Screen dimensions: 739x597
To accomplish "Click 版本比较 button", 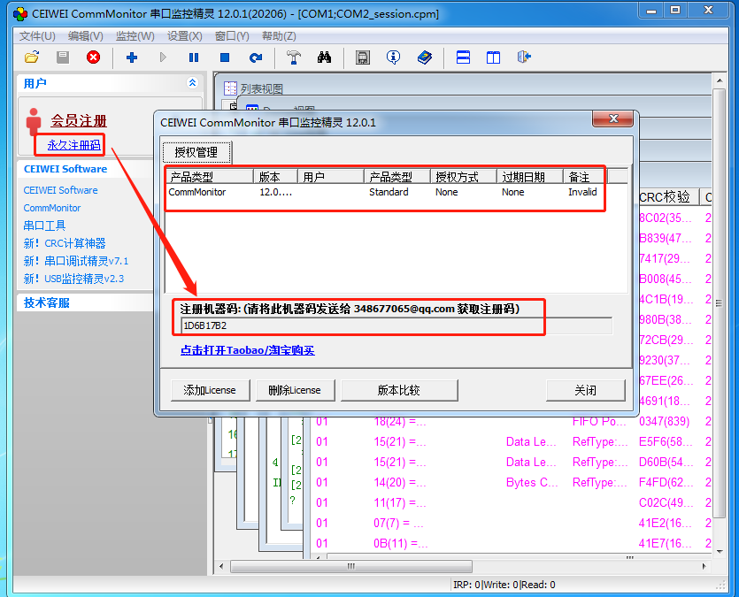I will click(x=399, y=390).
